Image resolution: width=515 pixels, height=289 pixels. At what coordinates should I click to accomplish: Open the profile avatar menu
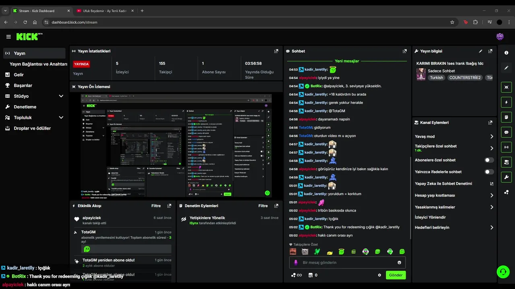pos(500,37)
